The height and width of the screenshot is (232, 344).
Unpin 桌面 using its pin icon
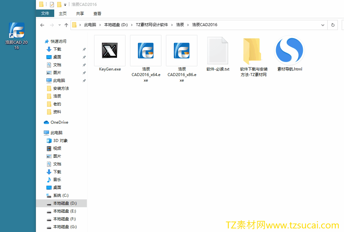tap(84, 57)
